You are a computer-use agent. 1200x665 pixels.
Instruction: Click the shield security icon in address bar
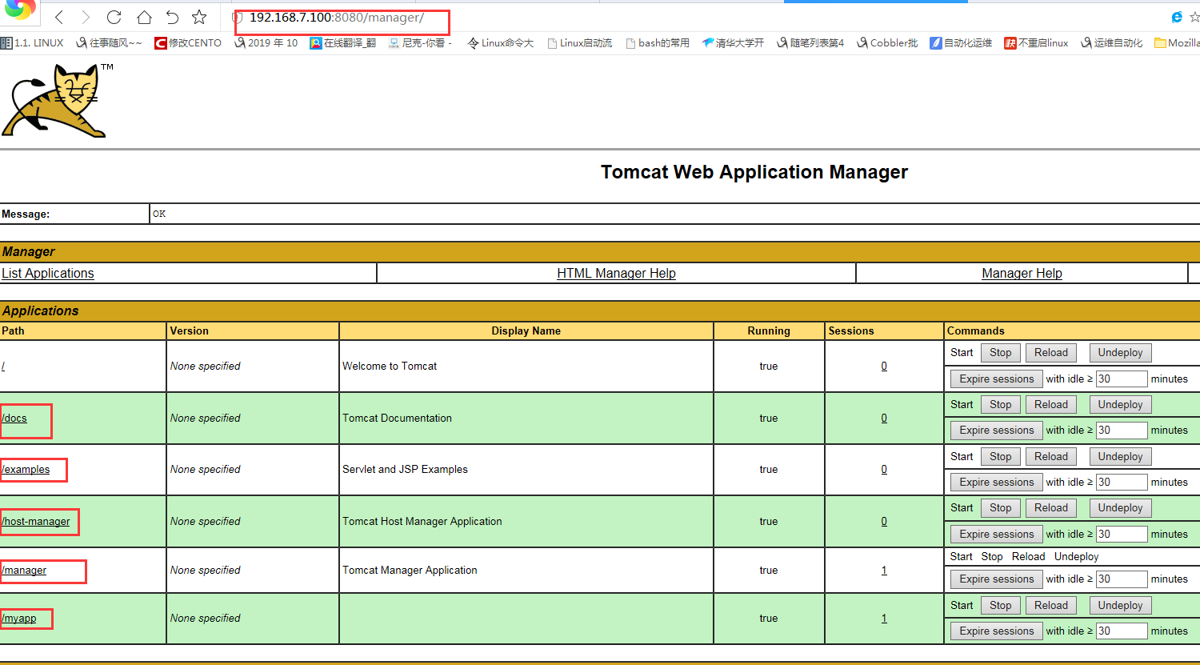point(237,18)
